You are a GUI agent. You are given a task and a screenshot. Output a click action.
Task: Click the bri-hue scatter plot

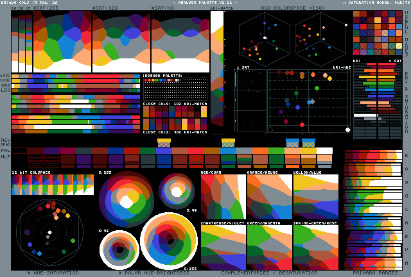(x=308, y=99)
